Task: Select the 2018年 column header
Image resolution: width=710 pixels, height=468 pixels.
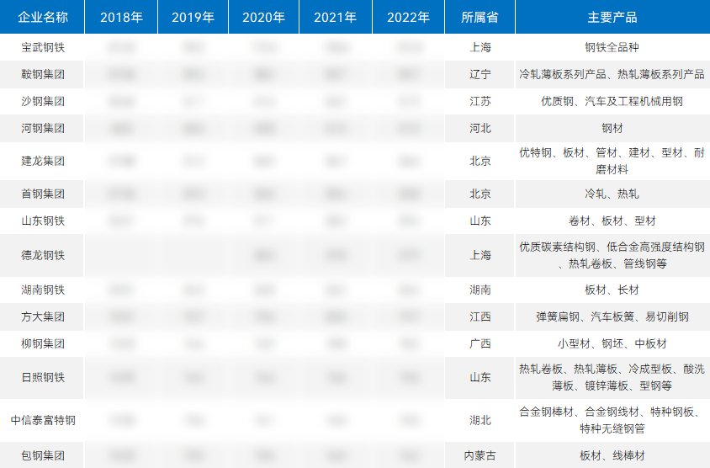Action: coord(121,17)
